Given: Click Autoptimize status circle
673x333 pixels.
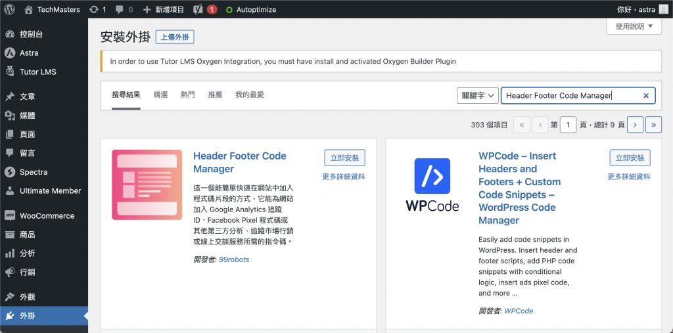Looking at the screenshot, I should 229,9.
